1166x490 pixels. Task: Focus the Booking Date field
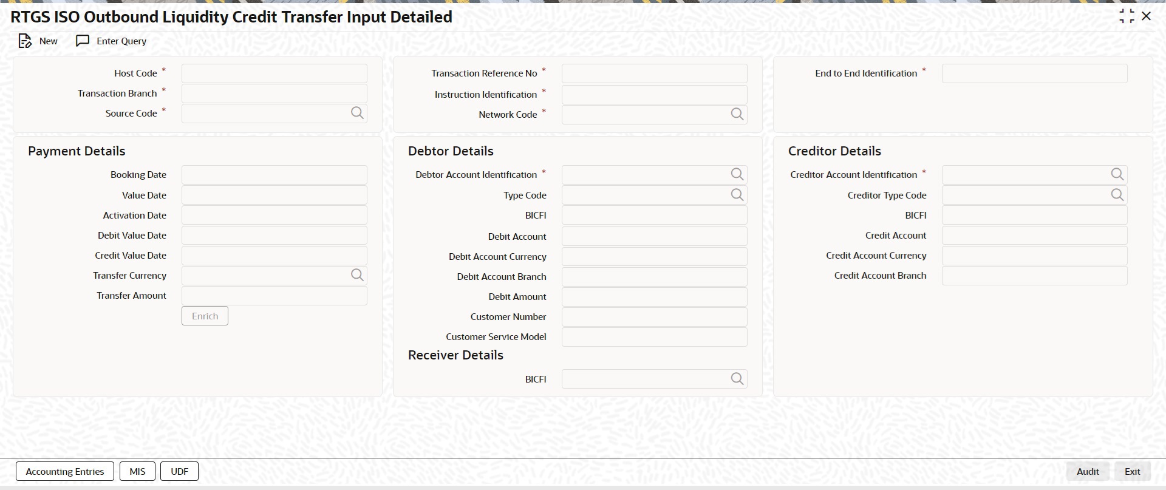click(x=274, y=175)
